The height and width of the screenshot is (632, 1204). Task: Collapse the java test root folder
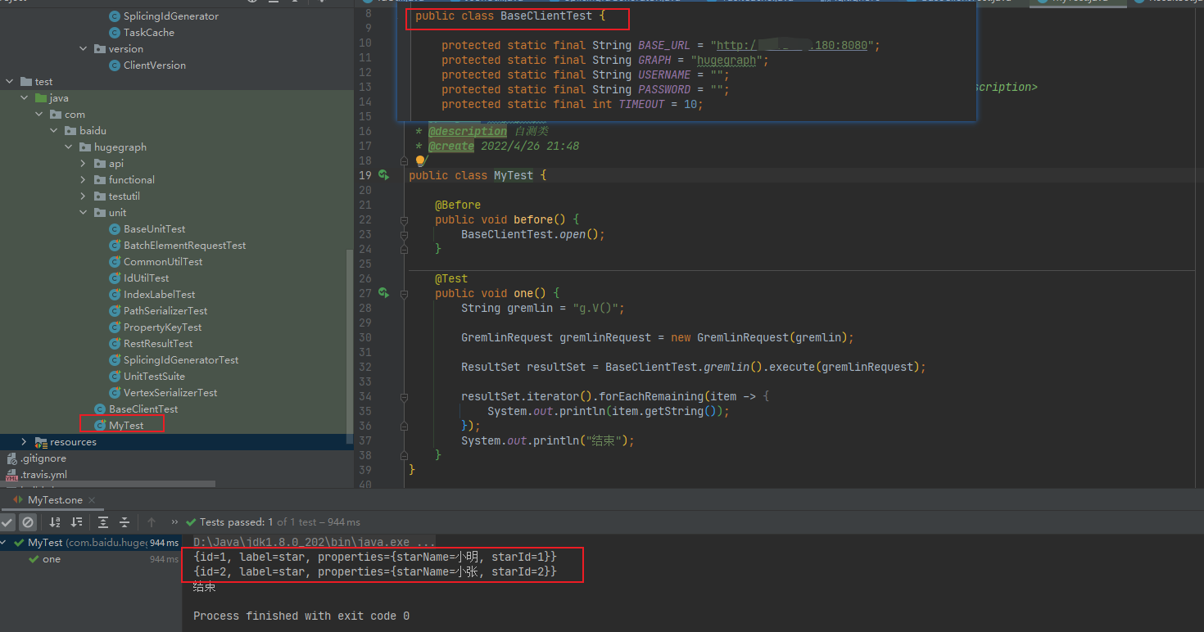tap(25, 97)
